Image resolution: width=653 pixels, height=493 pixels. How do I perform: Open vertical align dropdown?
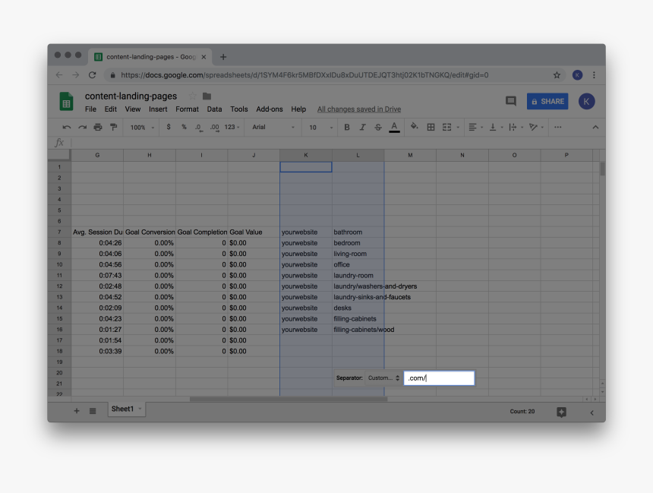tap(496, 127)
